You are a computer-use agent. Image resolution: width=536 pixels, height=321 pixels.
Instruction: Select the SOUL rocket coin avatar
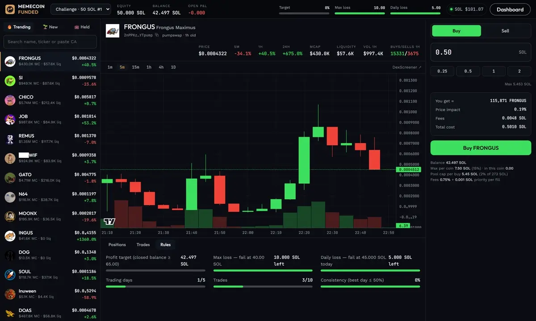click(x=10, y=275)
